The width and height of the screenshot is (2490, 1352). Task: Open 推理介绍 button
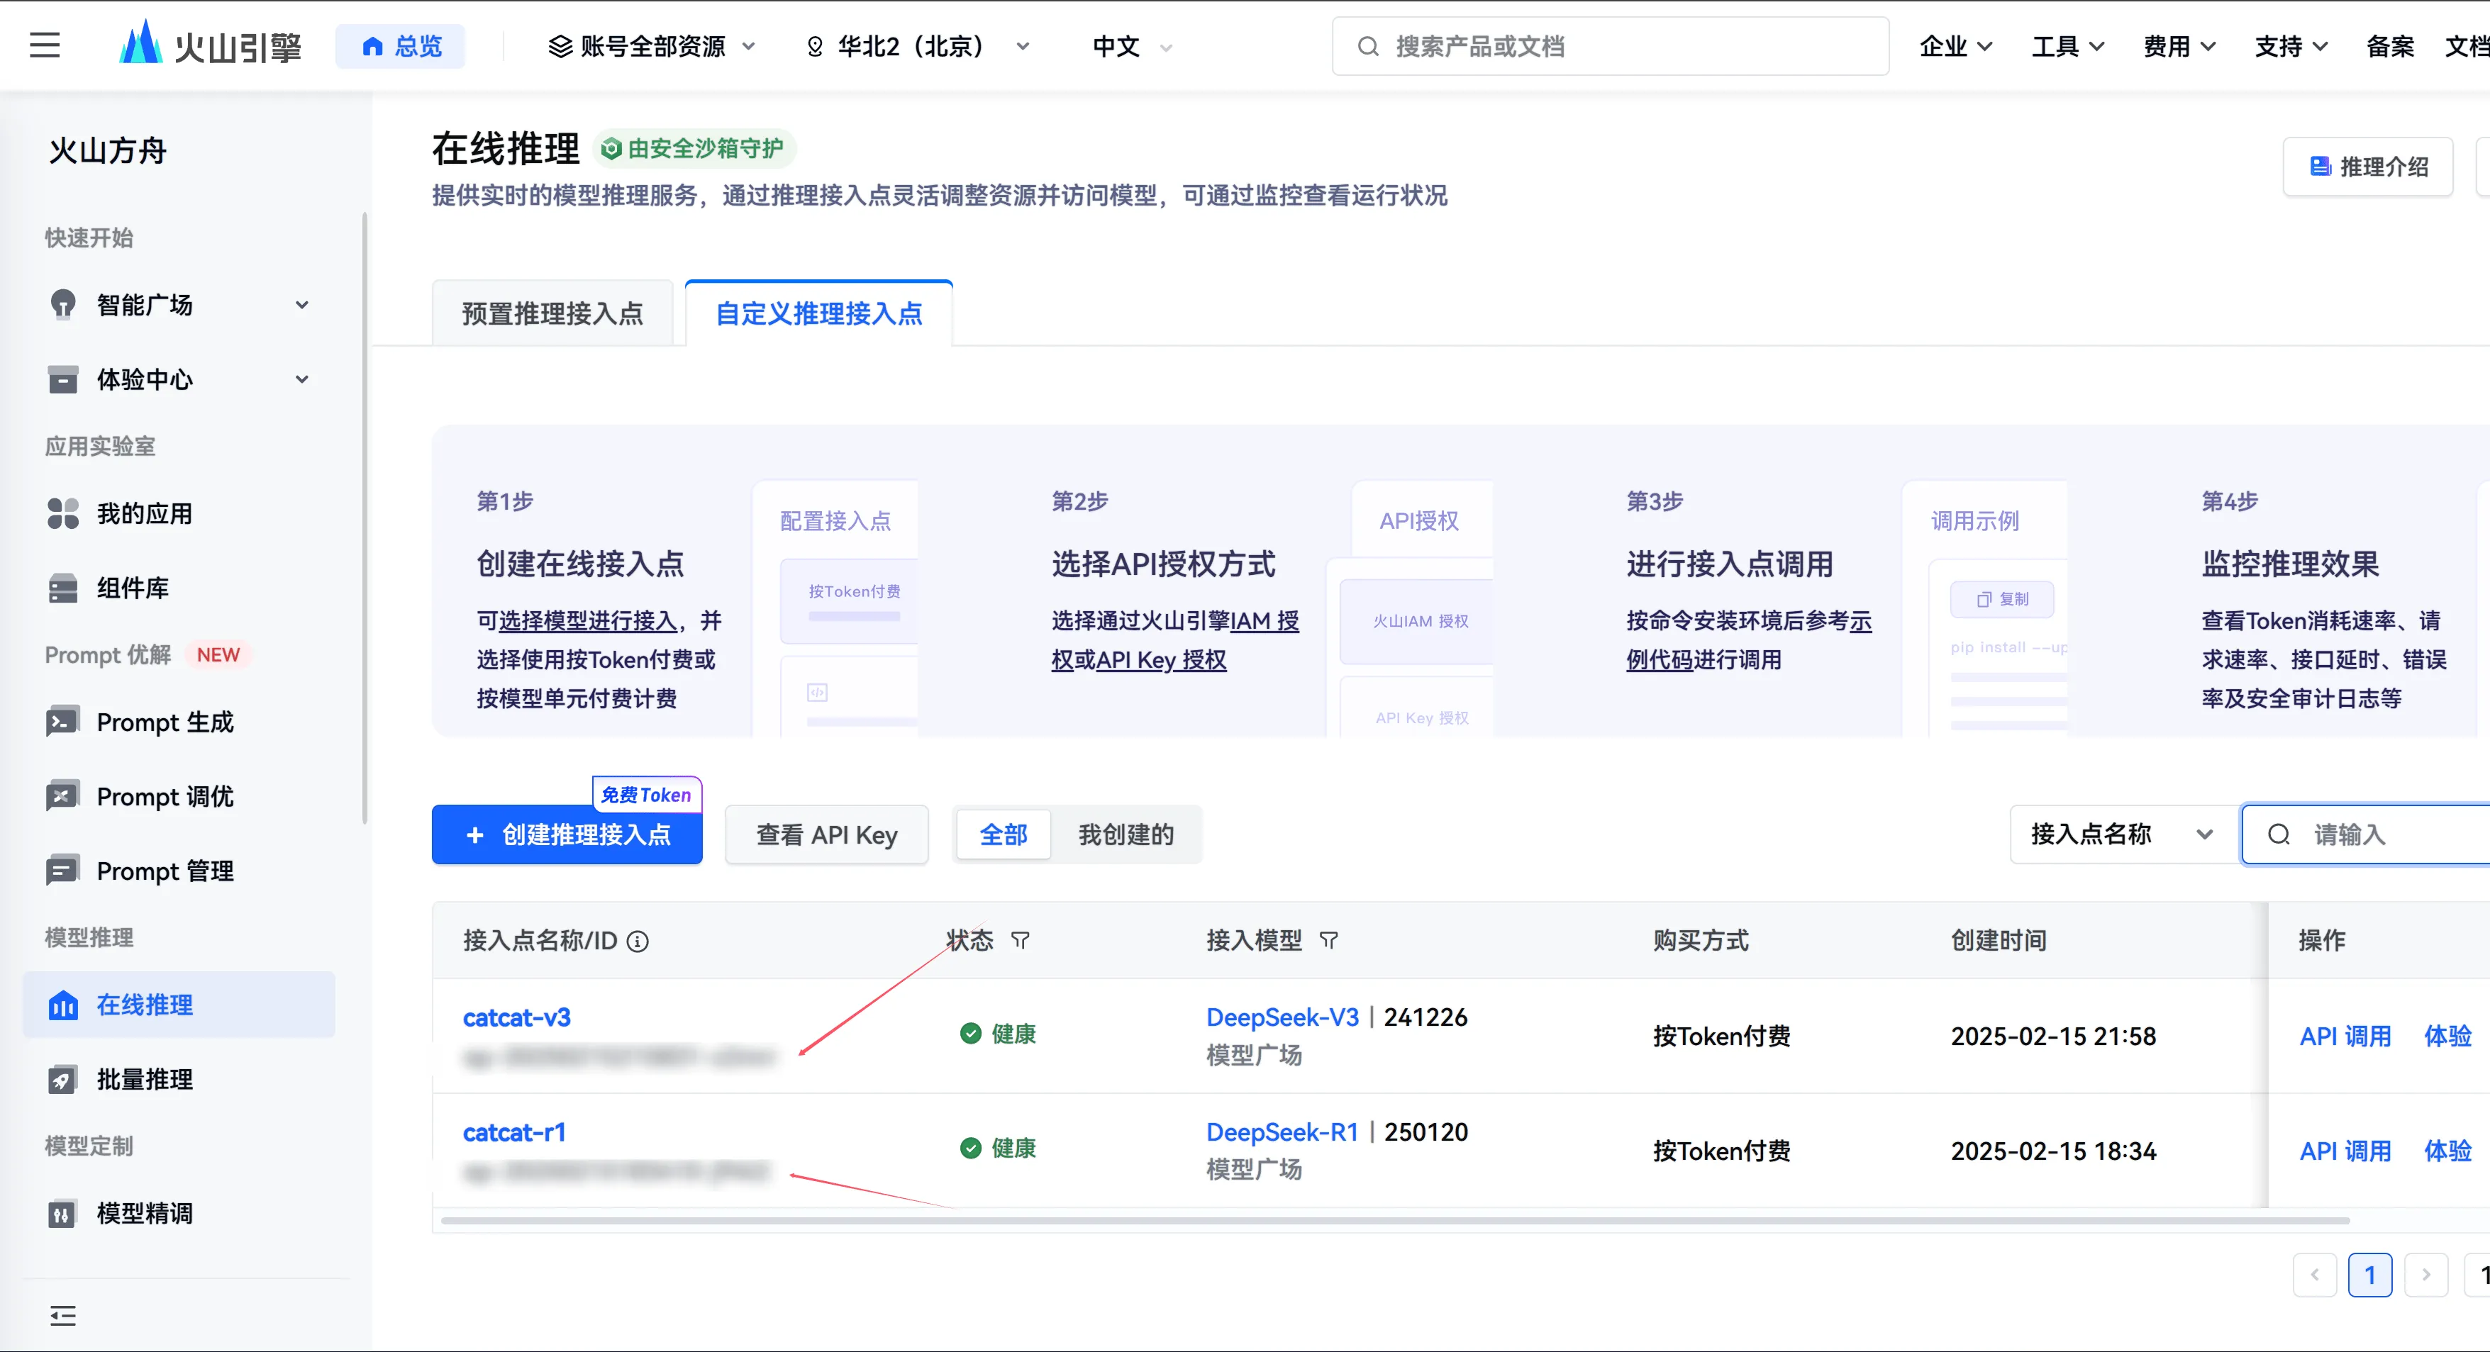2368,167
